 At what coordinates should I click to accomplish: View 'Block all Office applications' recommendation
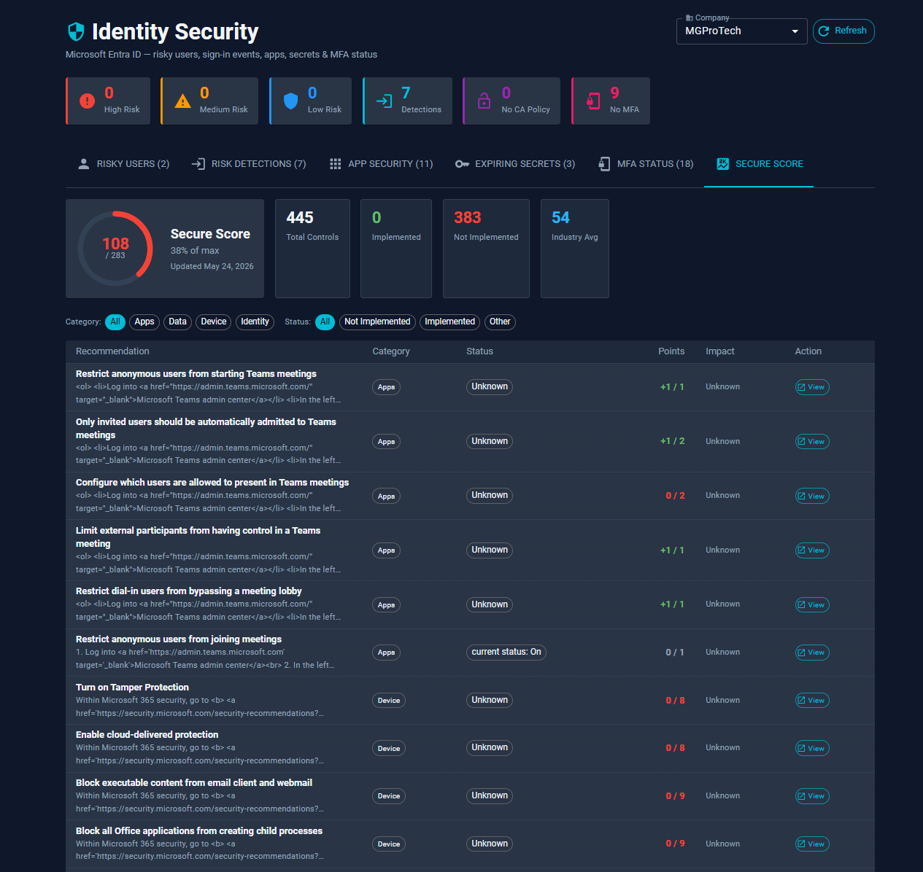pyautogui.click(x=812, y=844)
